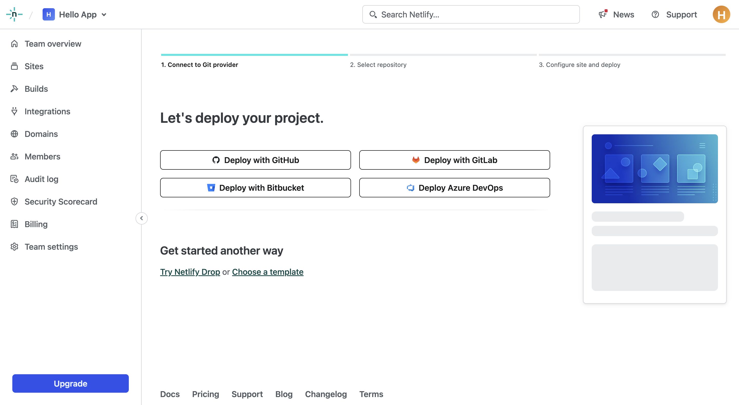739x405 pixels.
Task: Click the Security Scorecard shield icon
Action: click(x=14, y=201)
